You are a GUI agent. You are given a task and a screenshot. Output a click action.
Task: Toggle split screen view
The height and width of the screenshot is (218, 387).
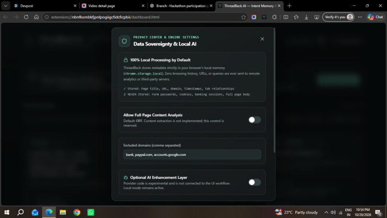pos(286,17)
